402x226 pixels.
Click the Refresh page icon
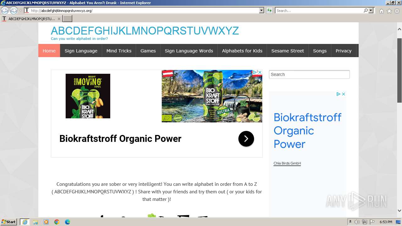click(x=269, y=11)
